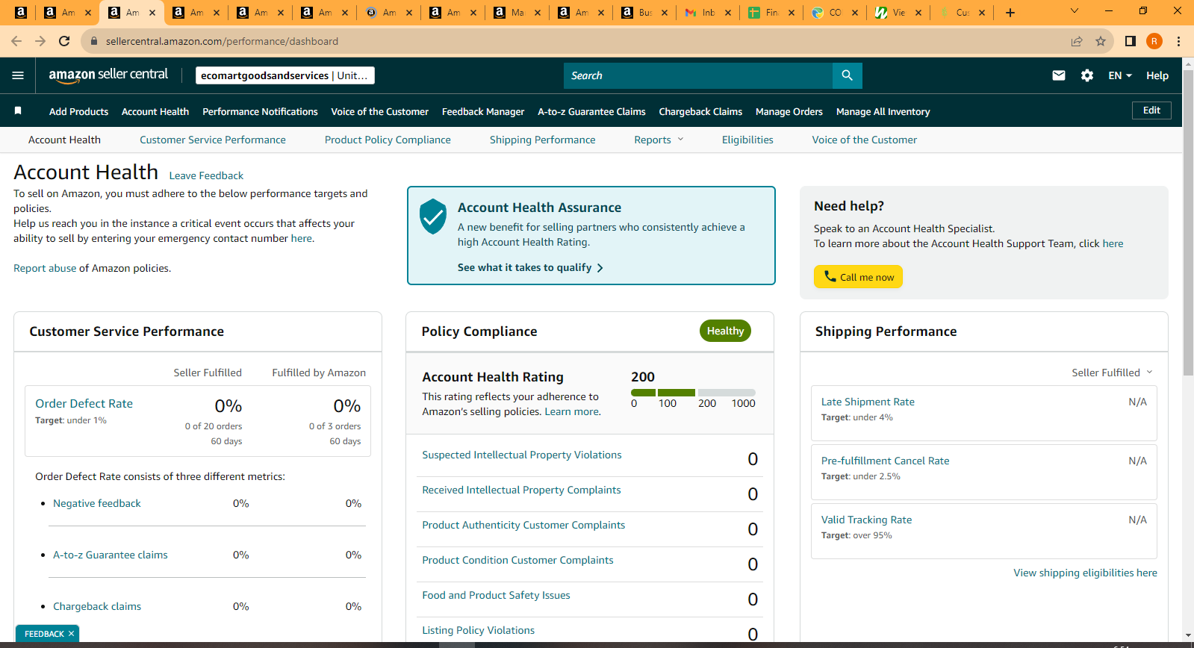Open the Product Policy Compliance sub-tab

tap(388, 140)
